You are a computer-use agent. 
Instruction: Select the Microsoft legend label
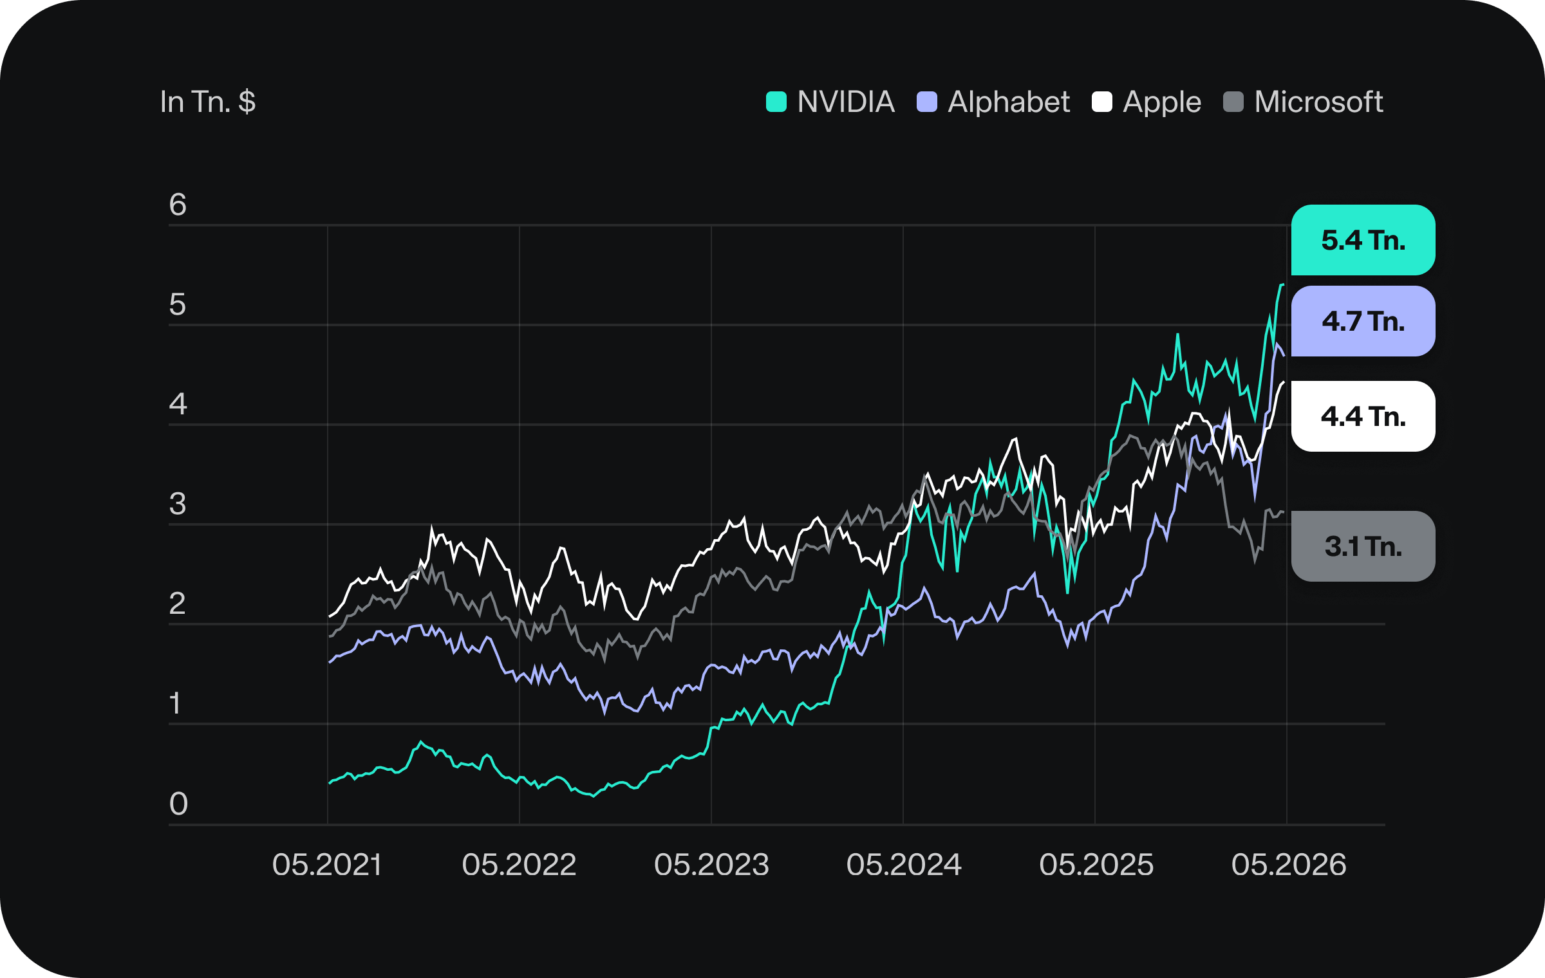pos(1318,102)
